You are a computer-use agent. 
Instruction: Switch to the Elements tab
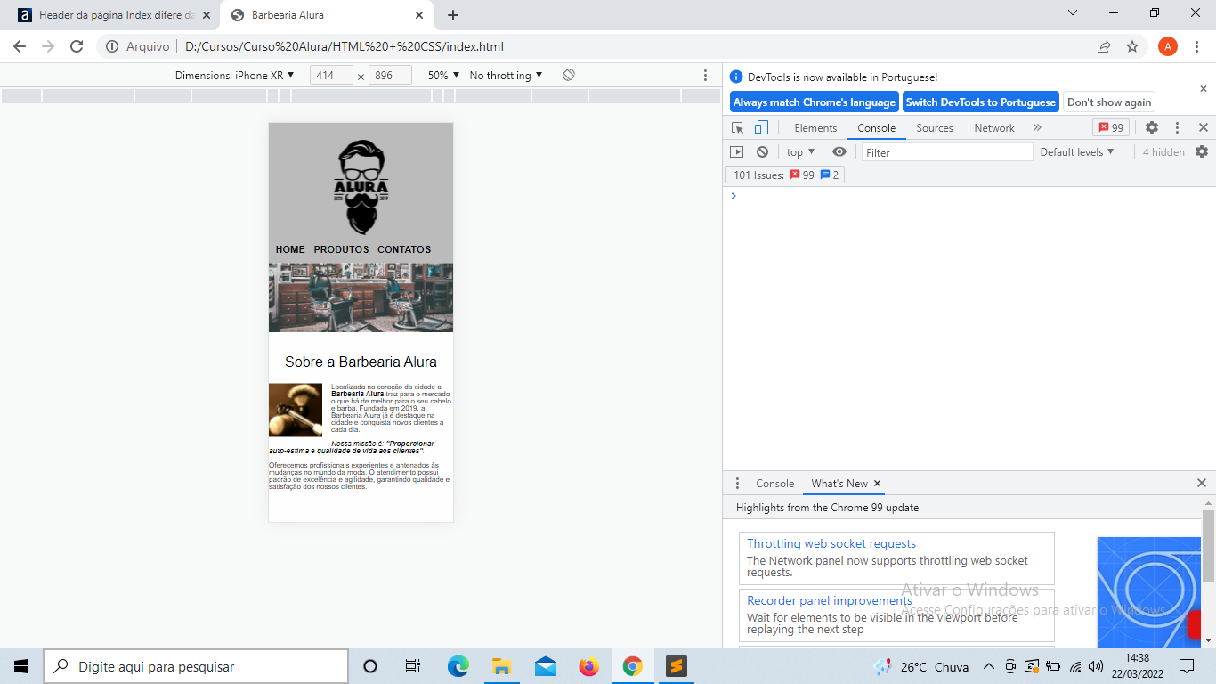[x=815, y=128]
